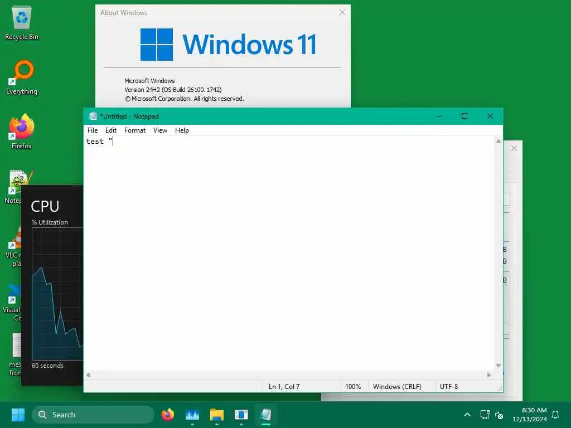Open Firefox from the taskbar

coord(168,415)
